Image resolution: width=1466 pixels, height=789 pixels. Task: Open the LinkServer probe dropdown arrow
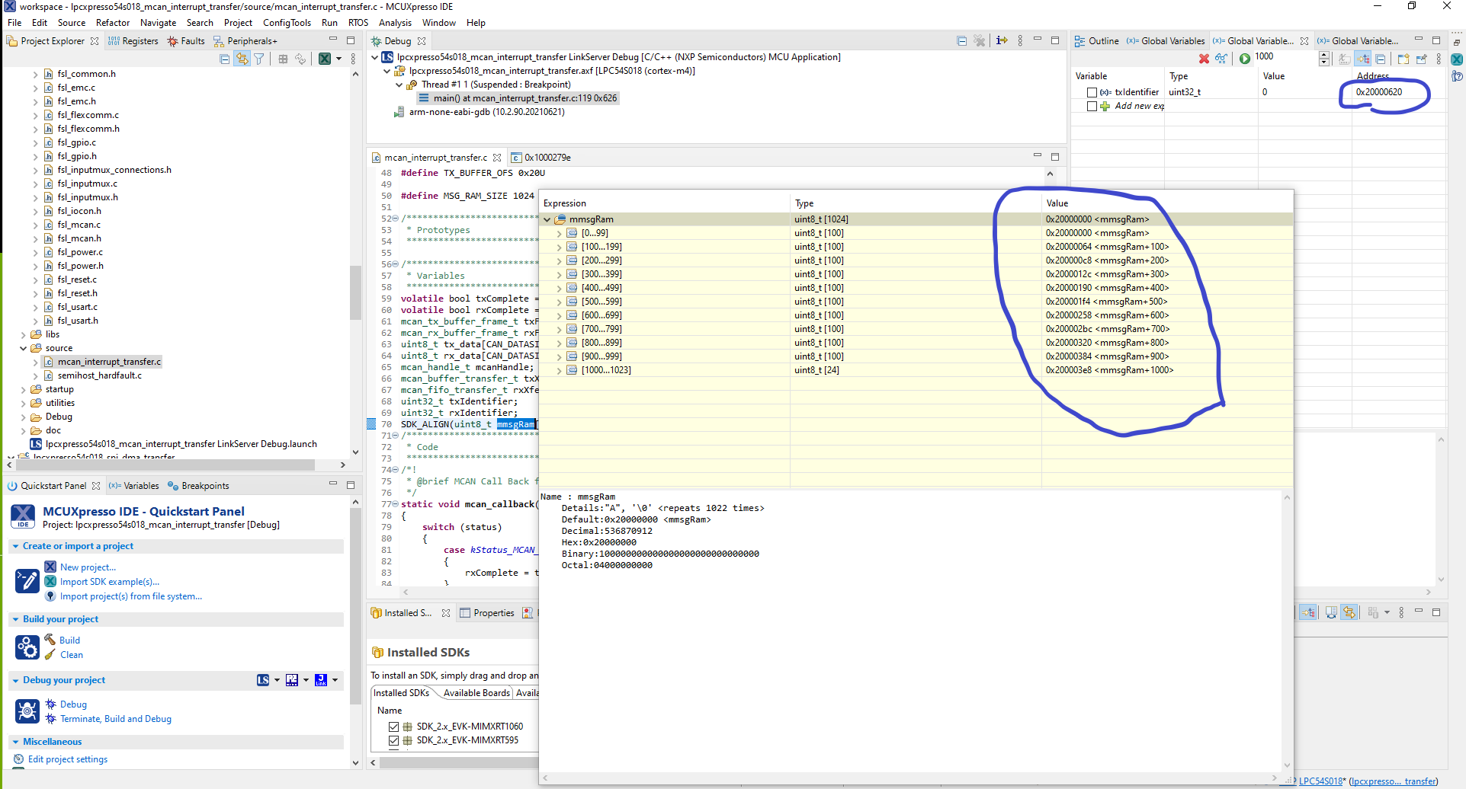point(277,680)
